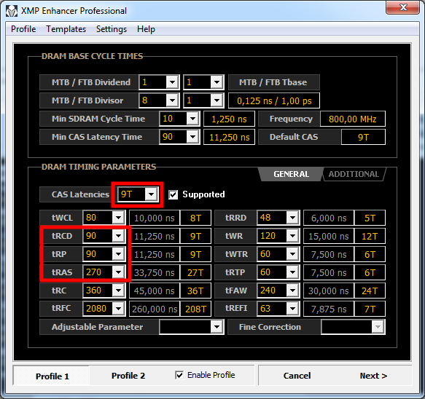Open the Help menu
This screenshot has height=399, width=425.
(146, 29)
